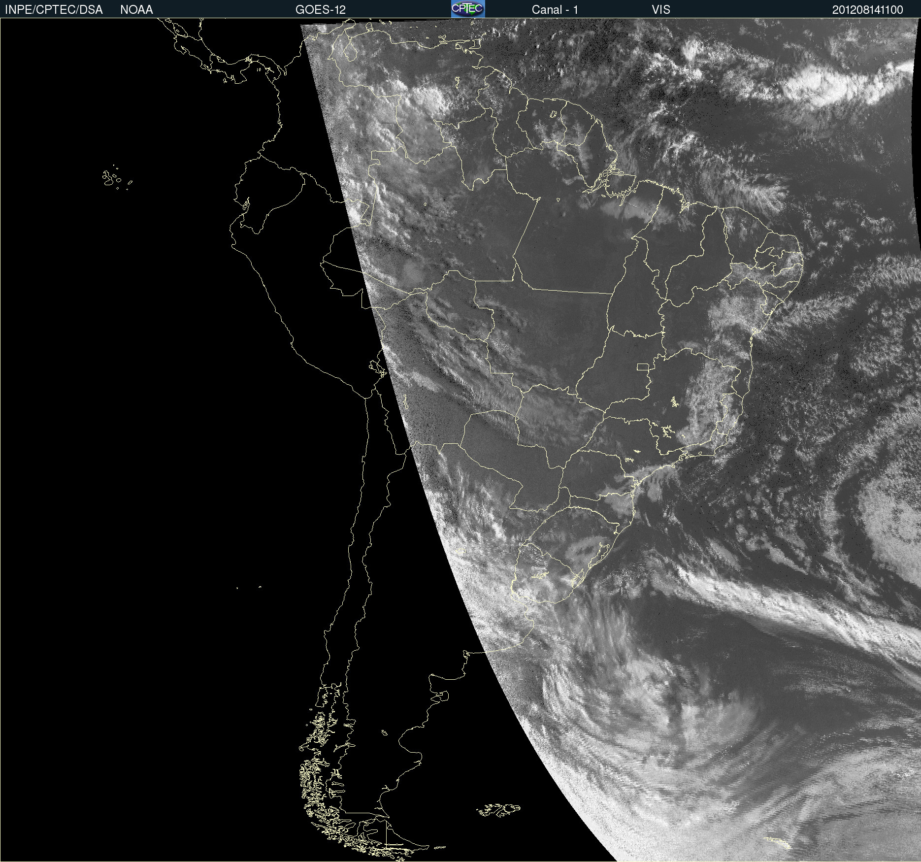Select the NOAA label in header
Image resolution: width=921 pixels, height=862 pixels.
[136, 10]
